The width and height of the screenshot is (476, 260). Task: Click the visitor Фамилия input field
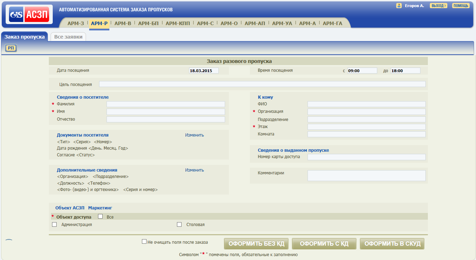166,104
